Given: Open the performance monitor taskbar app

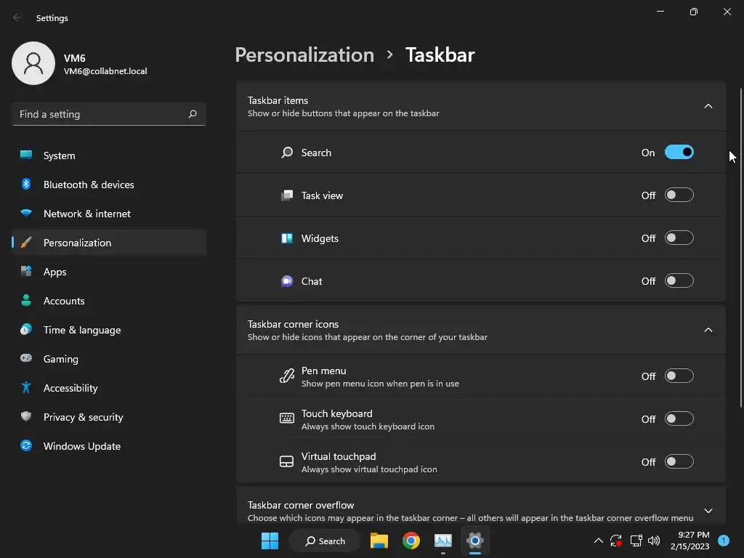Looking at the screenshot, I should tap(442, 541).
